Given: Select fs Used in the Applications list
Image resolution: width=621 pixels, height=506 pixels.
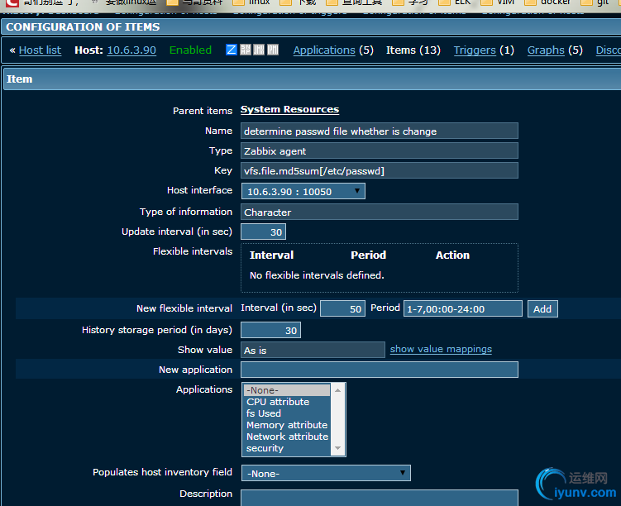Looking at the screenshot, I should (x=287, y=413).
